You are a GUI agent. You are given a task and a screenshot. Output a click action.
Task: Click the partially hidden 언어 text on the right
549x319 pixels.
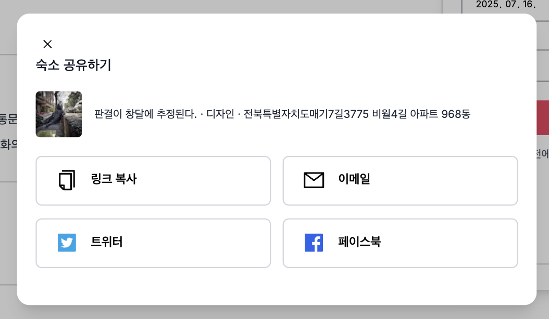tap(542, 154)
